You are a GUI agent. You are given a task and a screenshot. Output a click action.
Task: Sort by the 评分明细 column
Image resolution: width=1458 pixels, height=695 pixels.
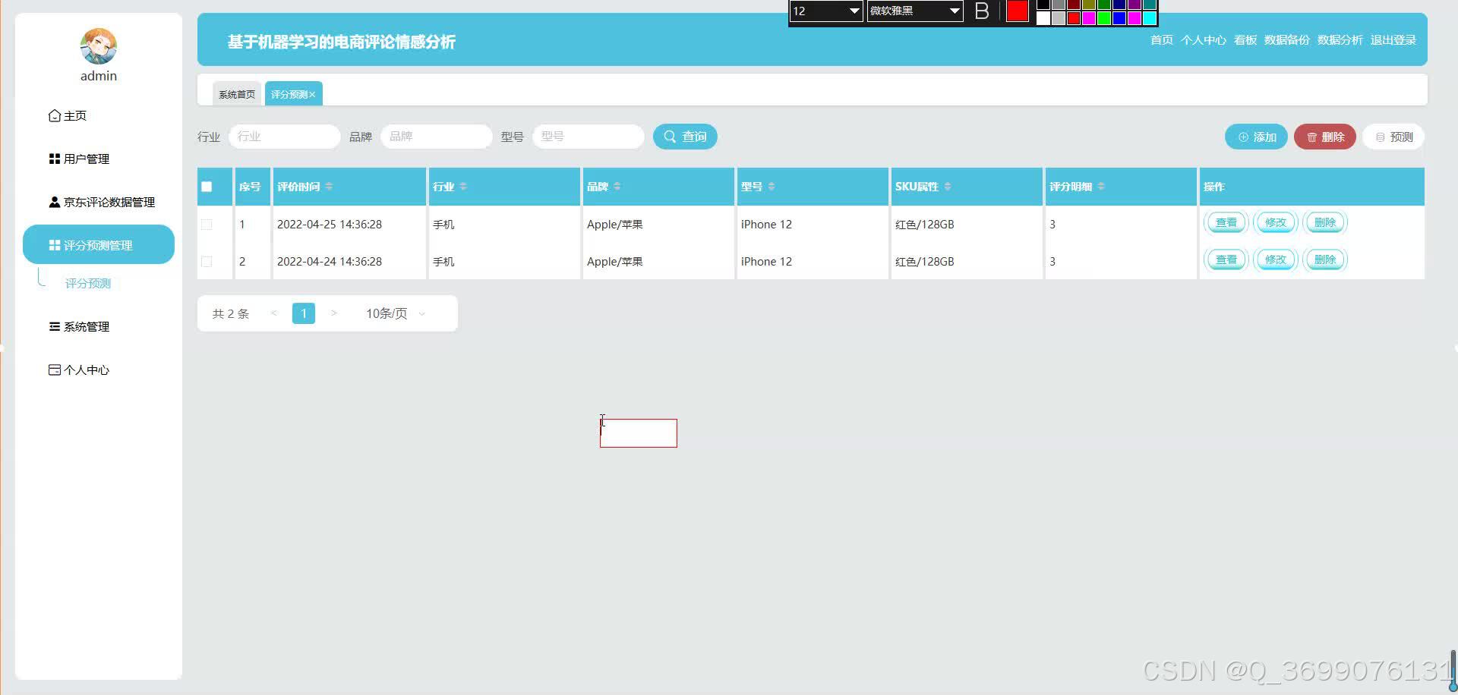[1101, 187]
